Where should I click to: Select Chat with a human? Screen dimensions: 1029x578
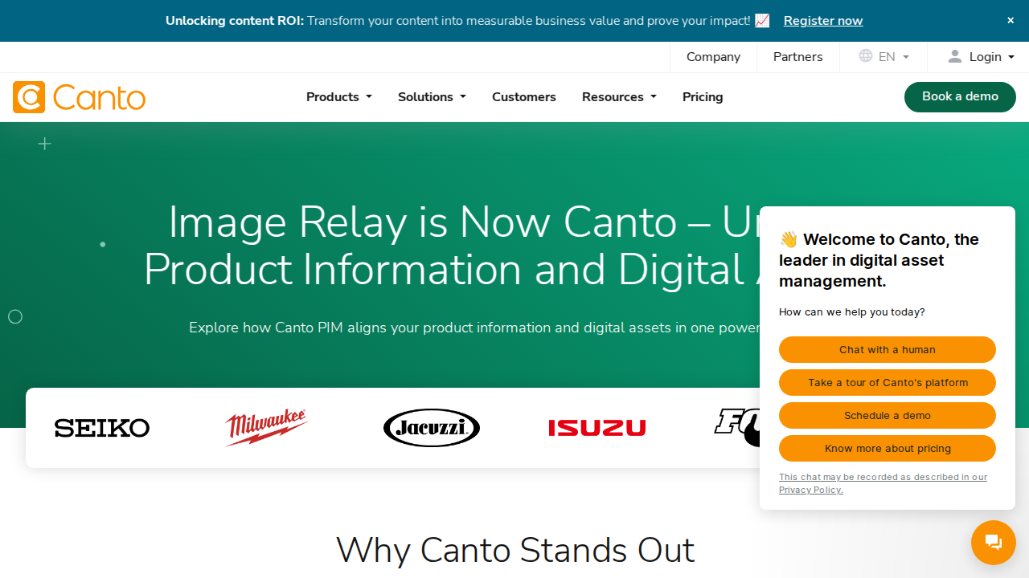coord(888,350)
